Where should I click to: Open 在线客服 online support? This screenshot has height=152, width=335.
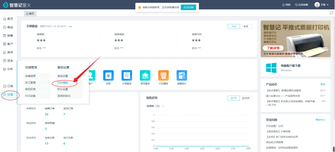coord(301,5)
